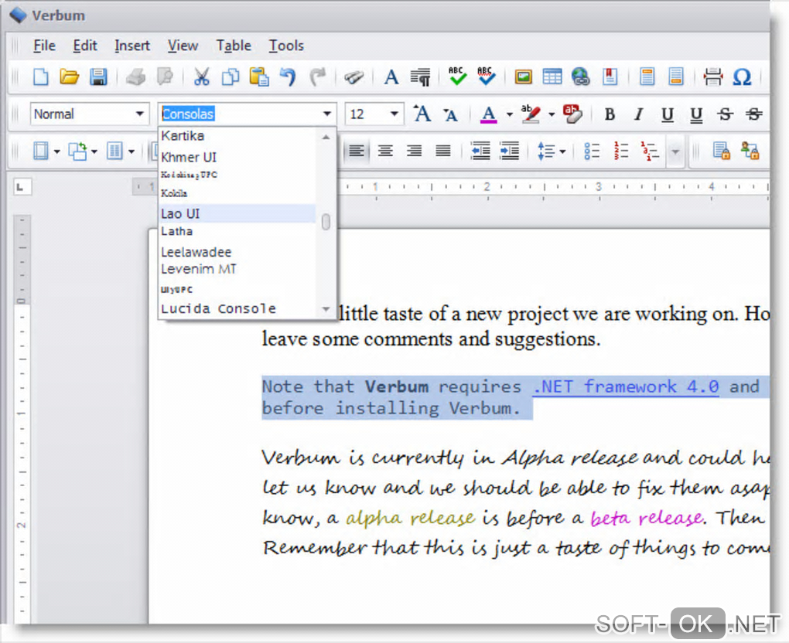Expand toolbar overflow options arrow

click(675, 151)
